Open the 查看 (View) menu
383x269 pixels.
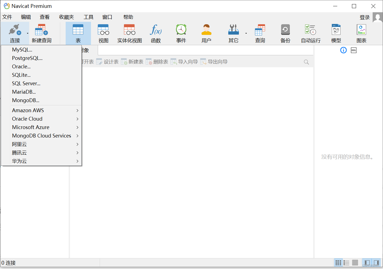[45, 17]
